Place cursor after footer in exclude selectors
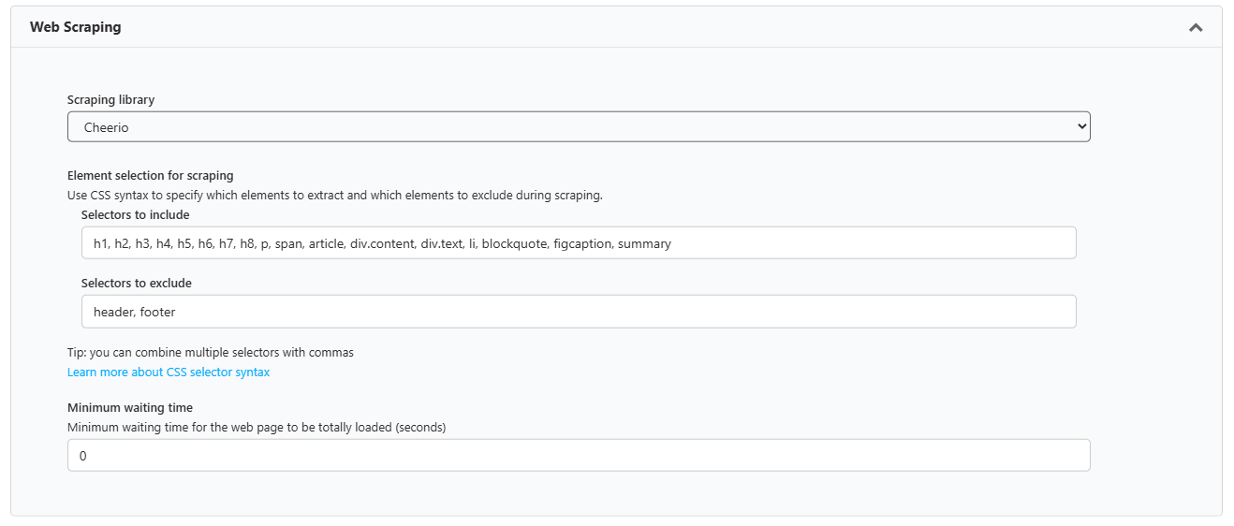The height and width of the screenshot is (526, 1234). click(x=176, y=313)
